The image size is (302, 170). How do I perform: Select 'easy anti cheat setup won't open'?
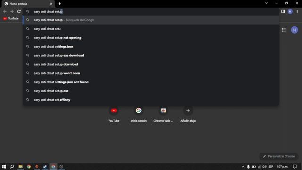tap(151, 73)
